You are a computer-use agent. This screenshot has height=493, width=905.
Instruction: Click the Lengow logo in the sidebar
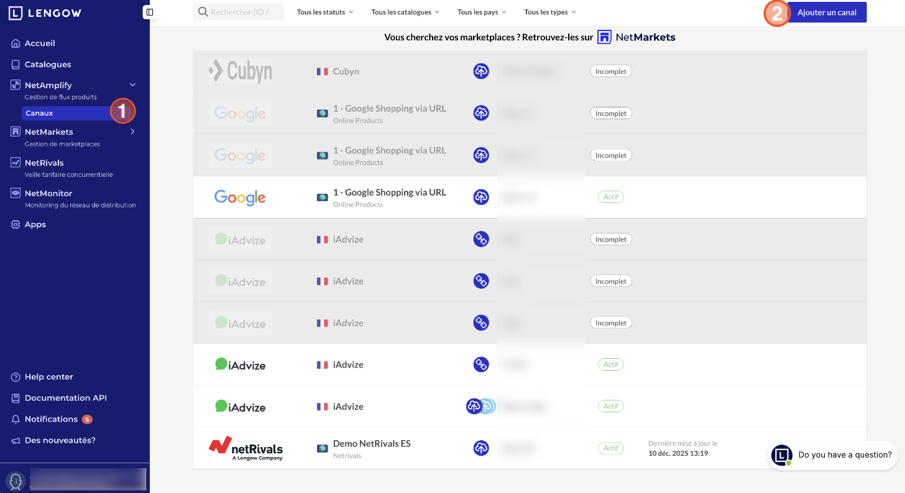pyautogui.click(x=45, y=13)
